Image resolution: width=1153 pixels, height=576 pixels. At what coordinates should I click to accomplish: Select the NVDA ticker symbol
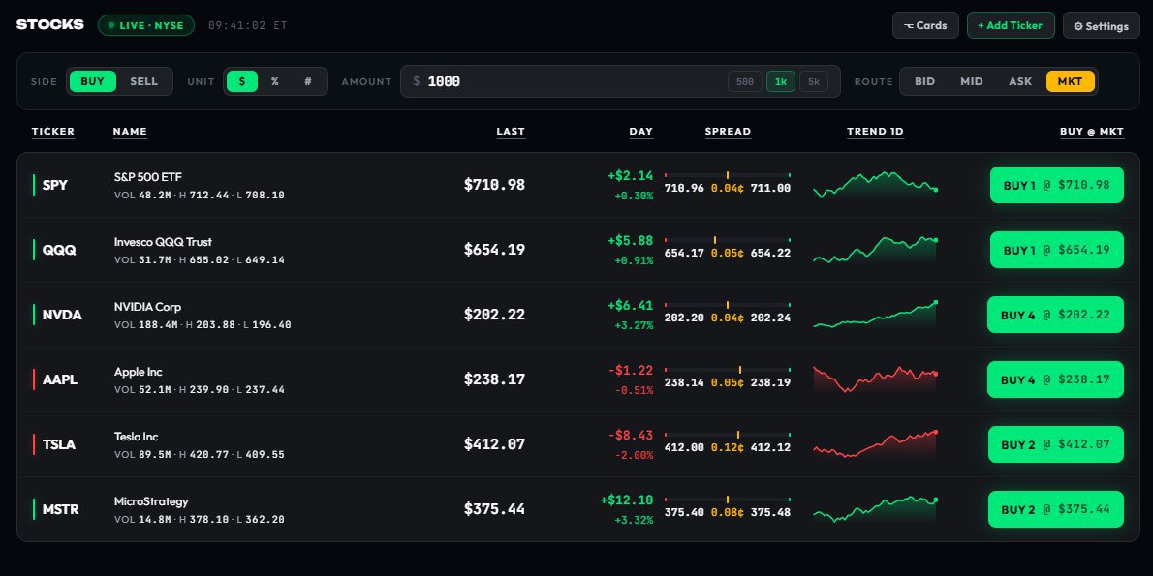coord(62,315)
